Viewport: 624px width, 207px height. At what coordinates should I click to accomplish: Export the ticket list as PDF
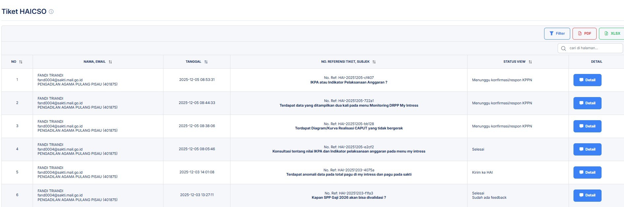(584, 33)
